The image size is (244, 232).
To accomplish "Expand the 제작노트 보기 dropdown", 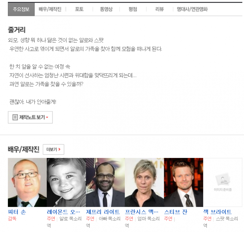I will click(30, 117).
